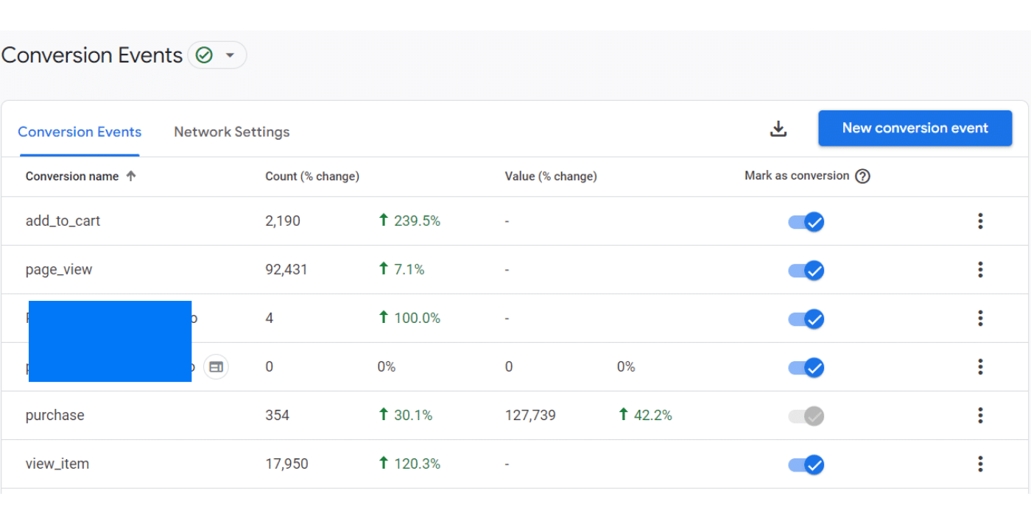Image resolution: width=1031 pixels, height=515 pixels.
Task: Toggle the greyed purchase conversion switch
Action: pos(806,416)
